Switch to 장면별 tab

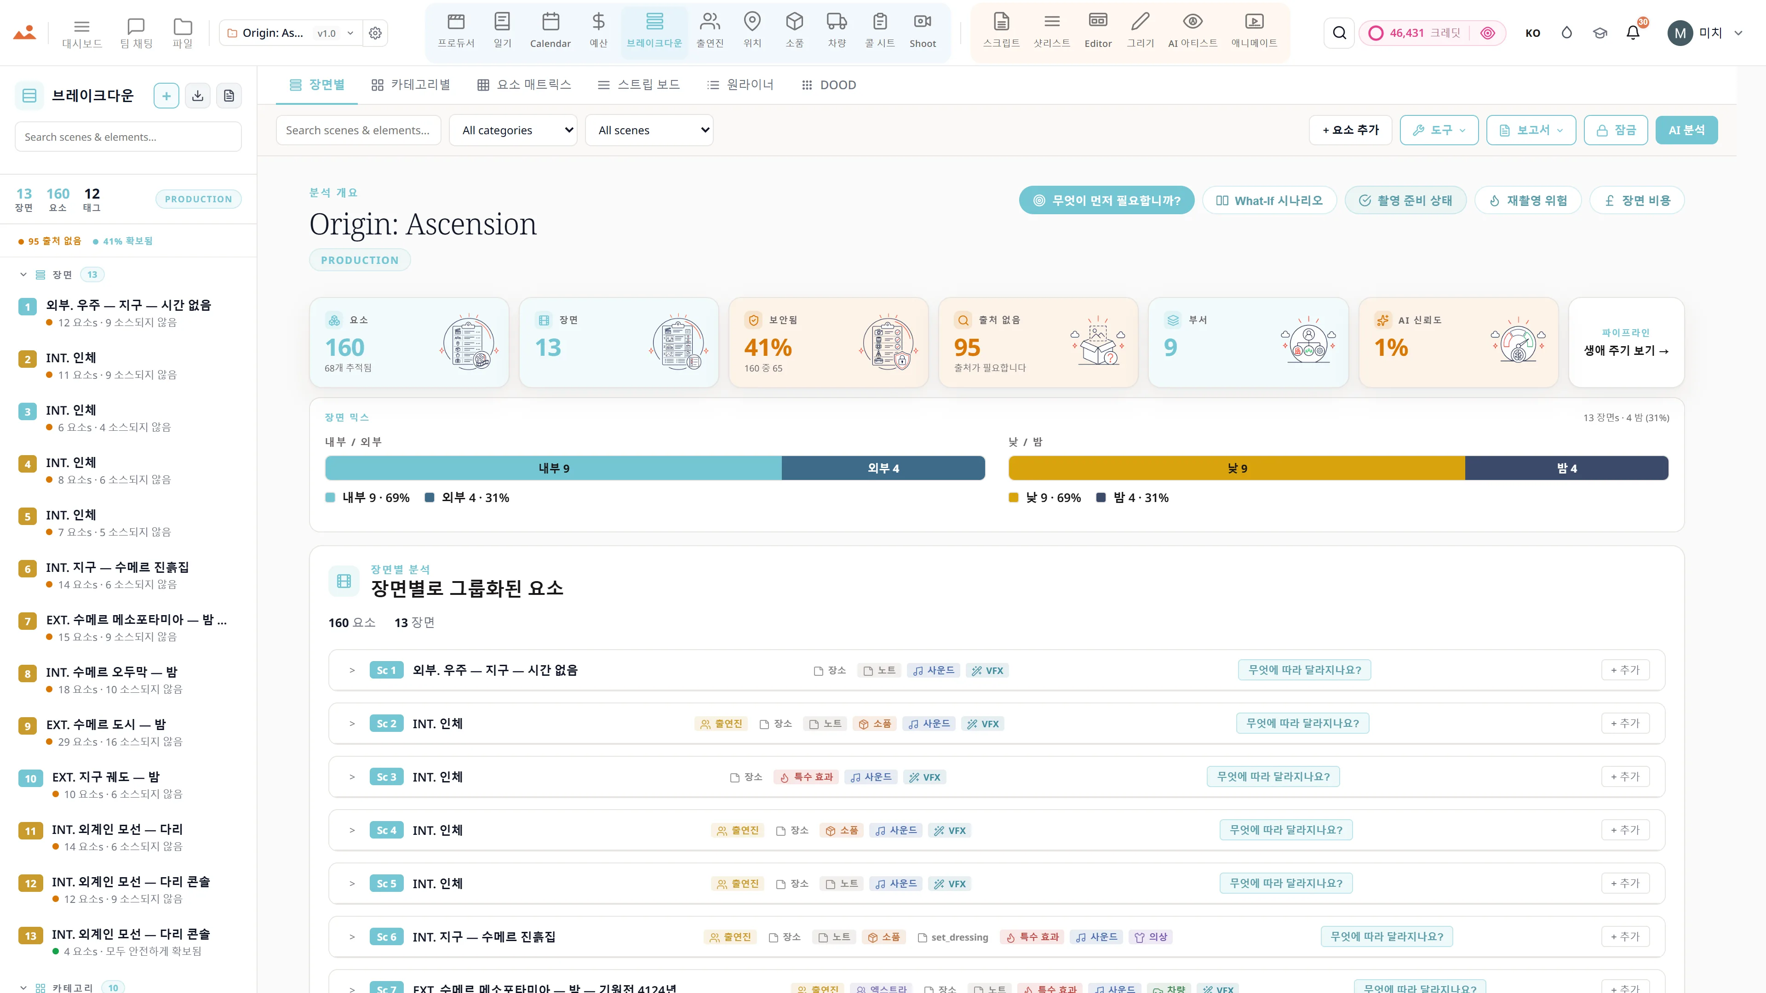(x=317, y=85)
